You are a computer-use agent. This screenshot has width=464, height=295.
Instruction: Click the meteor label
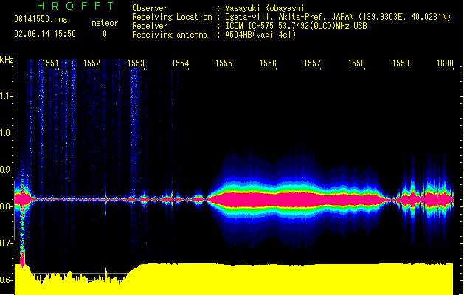point(105,23)
